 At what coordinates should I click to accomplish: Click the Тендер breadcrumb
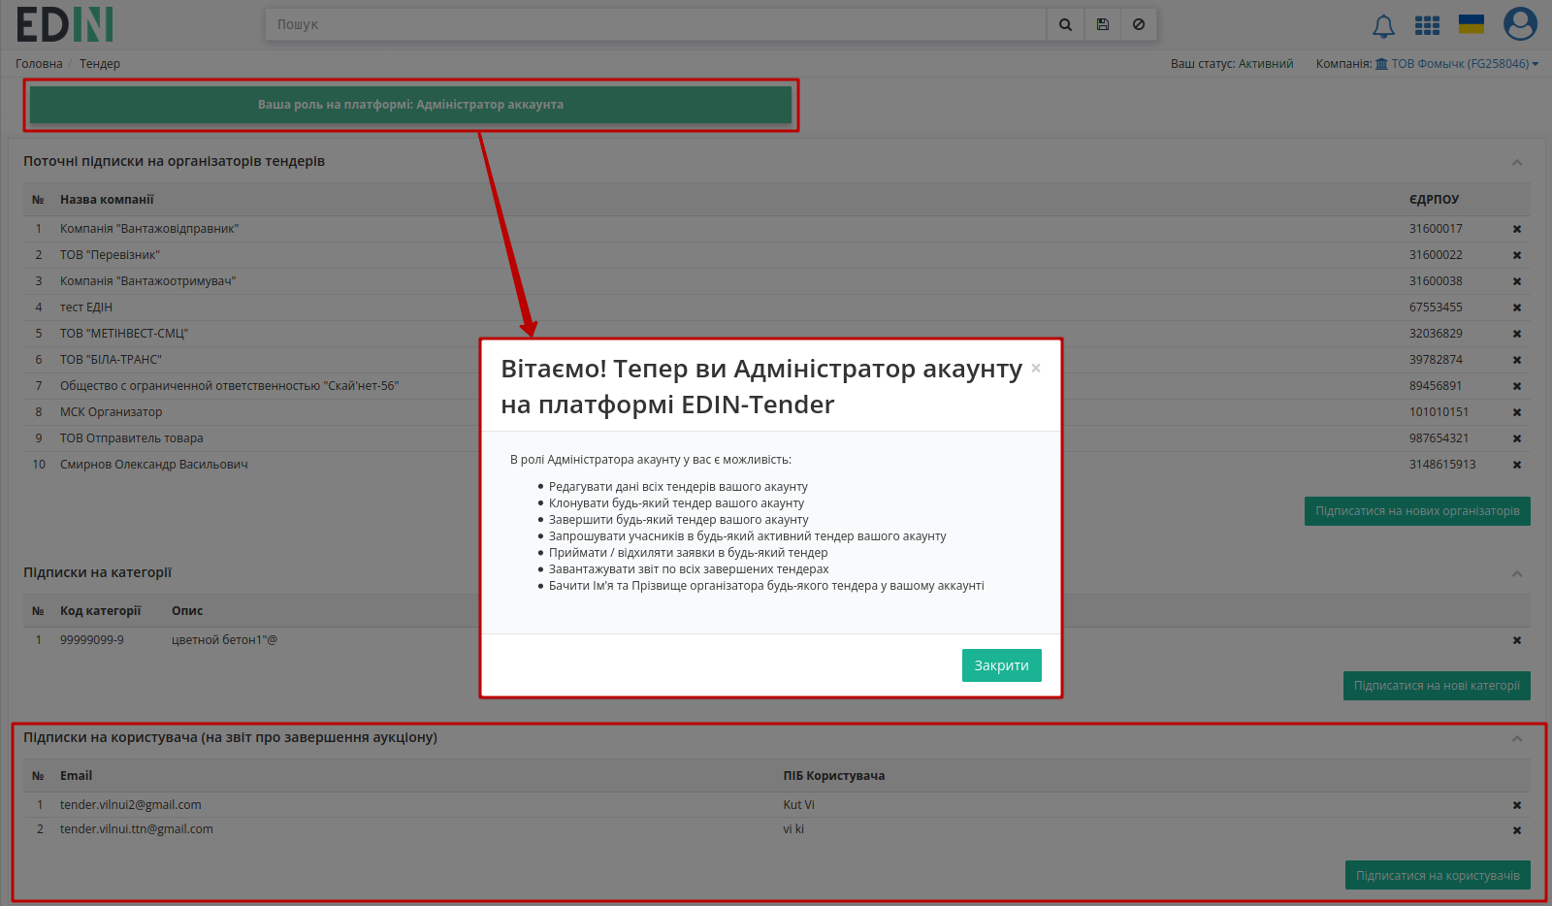pyautogui.click(x=100, y=64)
